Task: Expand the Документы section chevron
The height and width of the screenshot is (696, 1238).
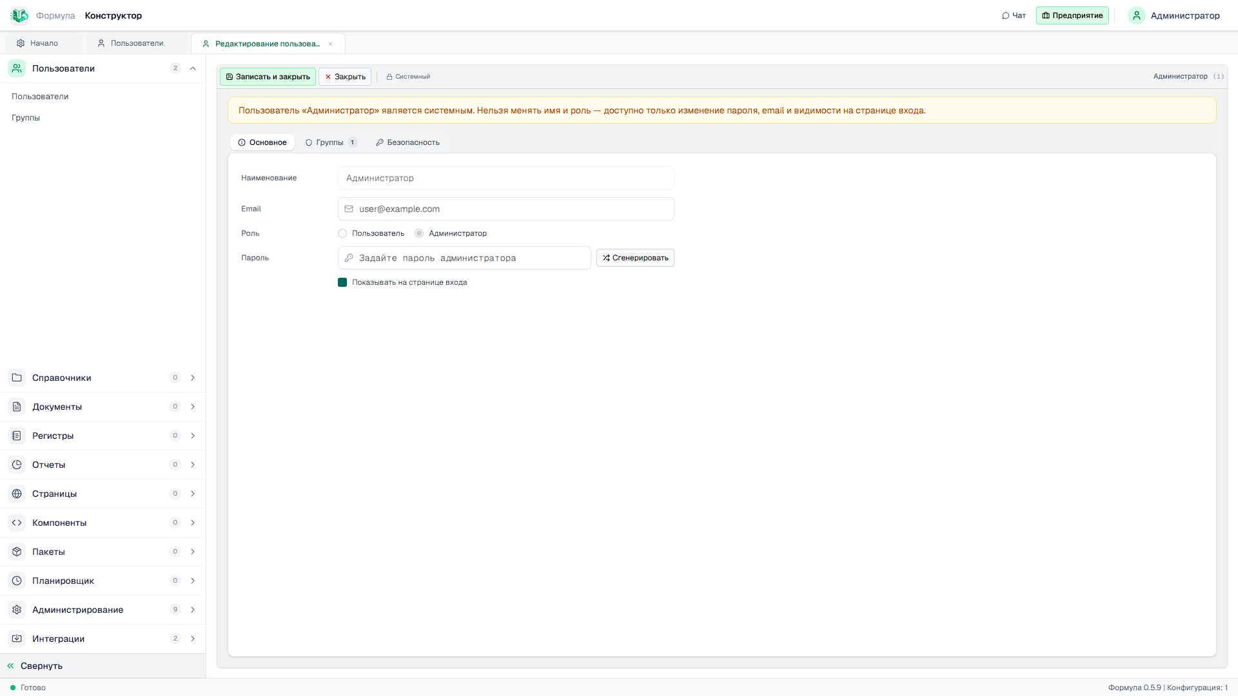Action: click(x=193, y=407)
